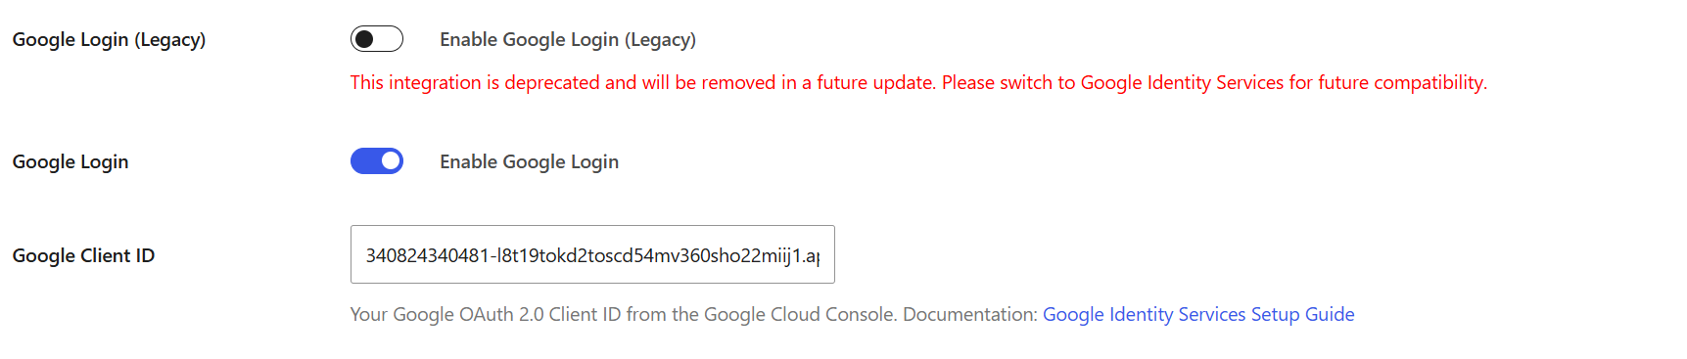Place cursor at start of Client ID value
The image size is (1687, 359).
click(366, 255)
